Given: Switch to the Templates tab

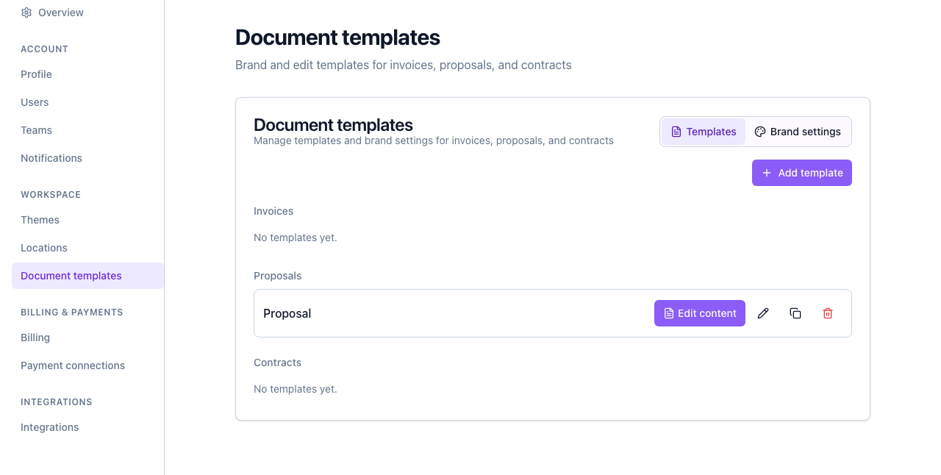Looking at the screenshot, I should [704, 132].
